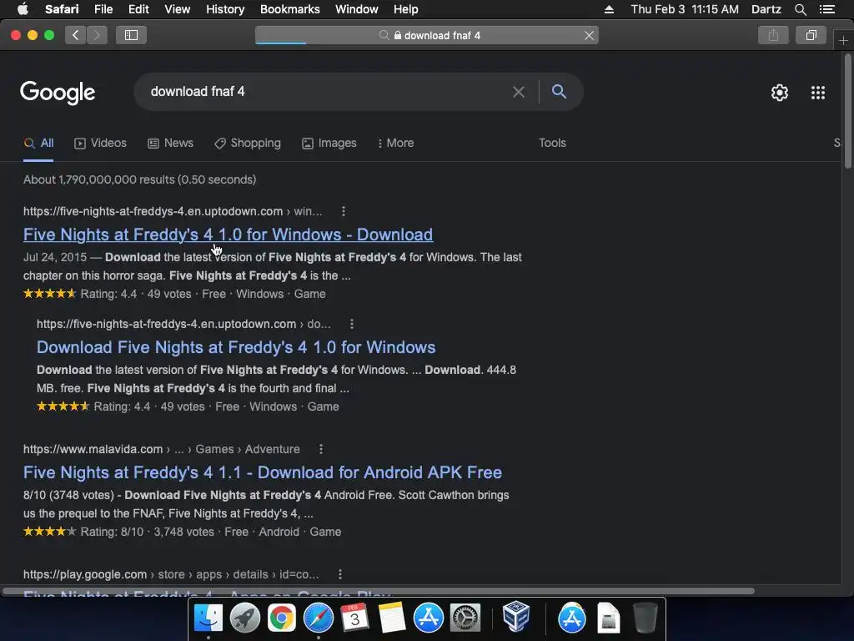The width and height of the screenshot is (854, 641).
Task: Open the document file icon in Dock
Action: [x=608, y=618]
